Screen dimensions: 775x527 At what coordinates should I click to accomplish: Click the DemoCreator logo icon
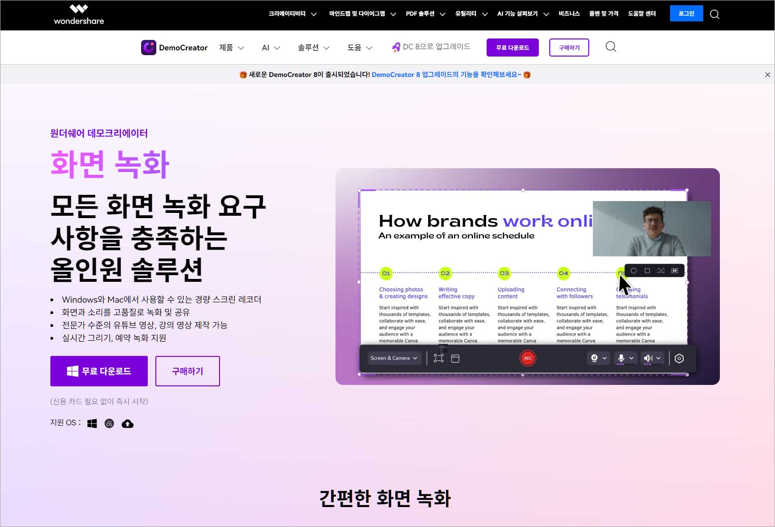click(149, 47)
